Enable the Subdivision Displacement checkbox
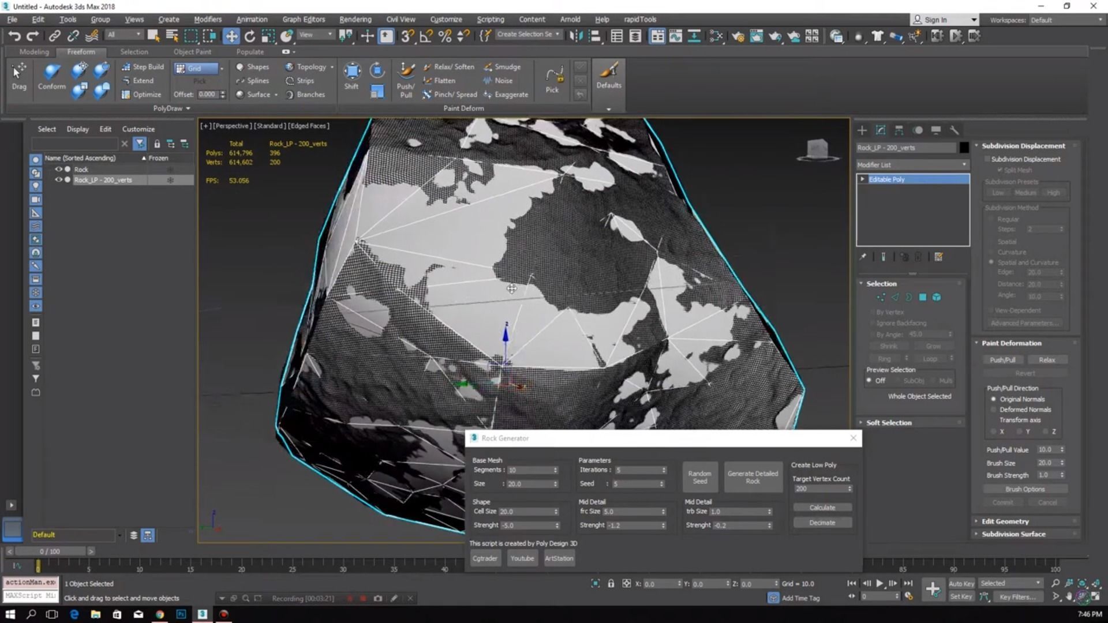Screen dimensions: 1108x623 tap(988, 159)
